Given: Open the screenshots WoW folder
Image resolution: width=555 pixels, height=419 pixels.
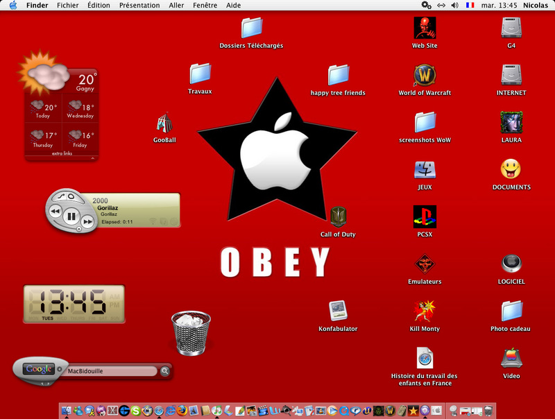Looking at the screenshot, I should [x=425, y=123].
